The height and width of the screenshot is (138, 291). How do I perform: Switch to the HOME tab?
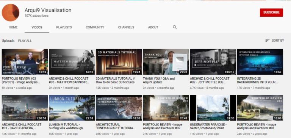point(13,27)
